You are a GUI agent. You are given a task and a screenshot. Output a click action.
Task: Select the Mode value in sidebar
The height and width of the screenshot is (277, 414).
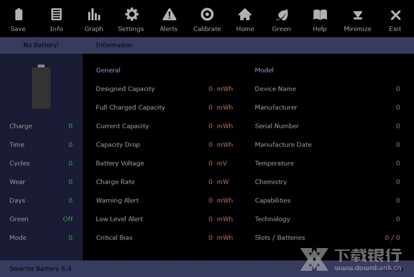click(70, 238)
